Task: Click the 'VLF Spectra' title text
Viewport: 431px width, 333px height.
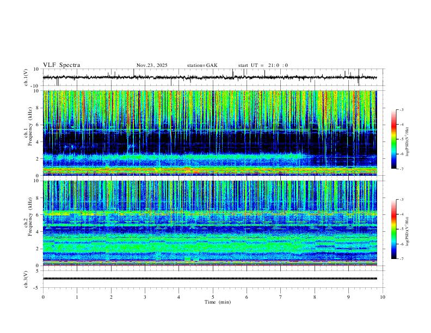Action: pyautogui.click(x=61, y=65)
